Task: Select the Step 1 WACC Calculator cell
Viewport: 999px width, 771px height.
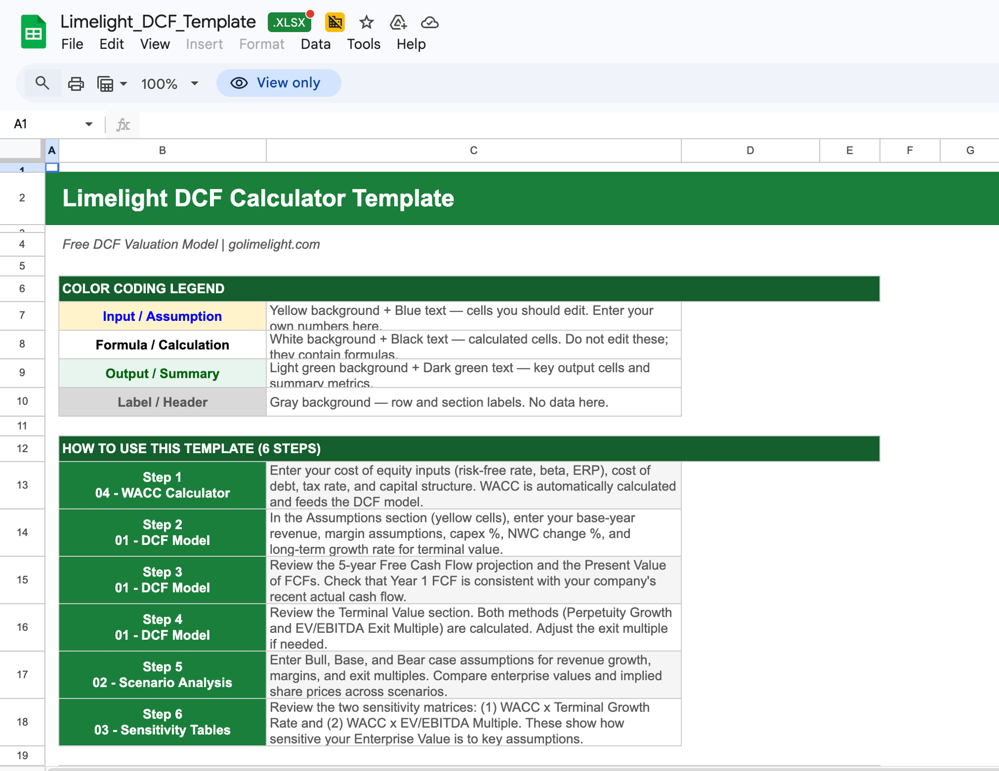Action: tap(162, 485)
